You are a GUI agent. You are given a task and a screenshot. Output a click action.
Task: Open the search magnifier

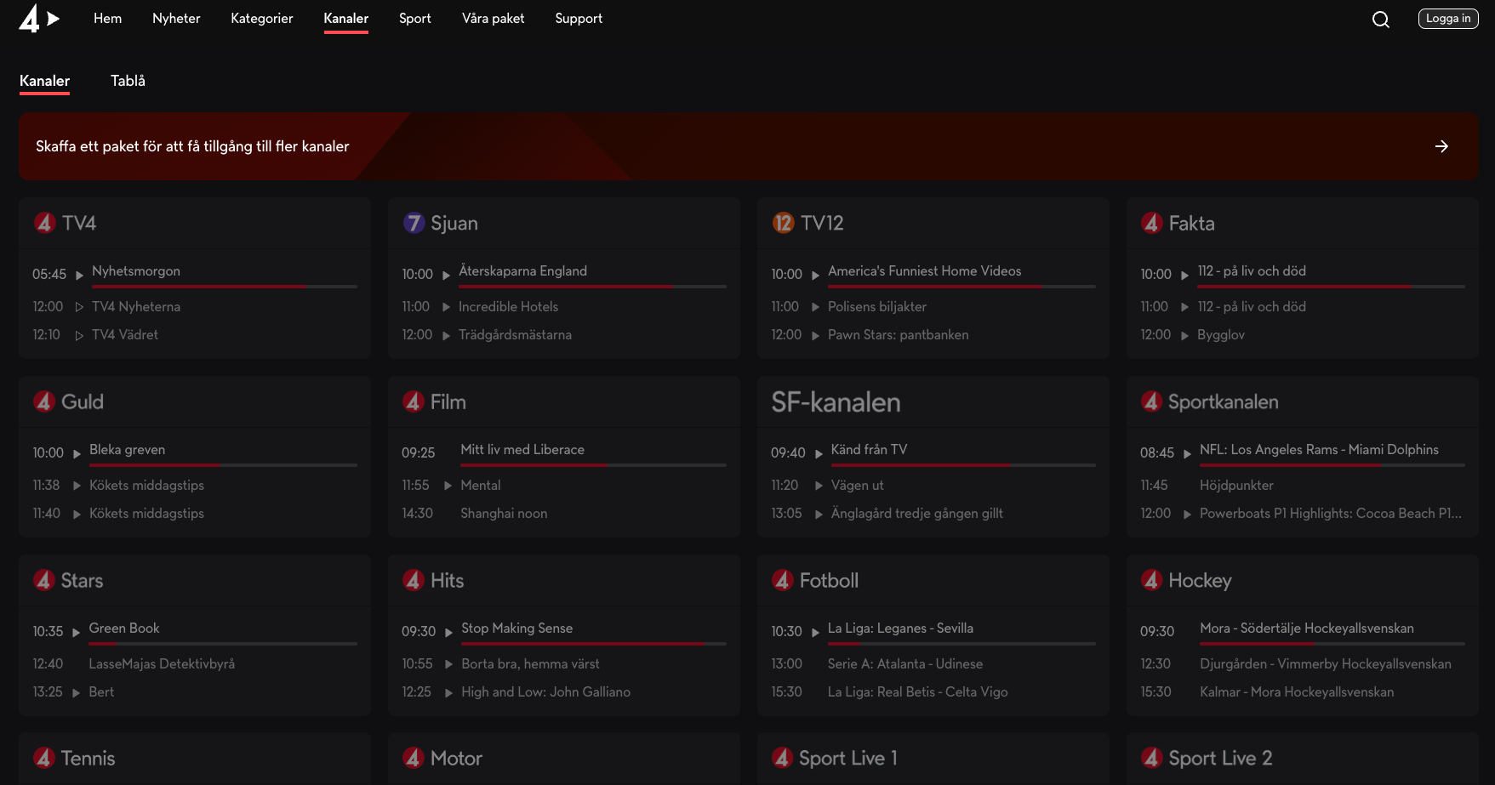tap(1381, 19)
